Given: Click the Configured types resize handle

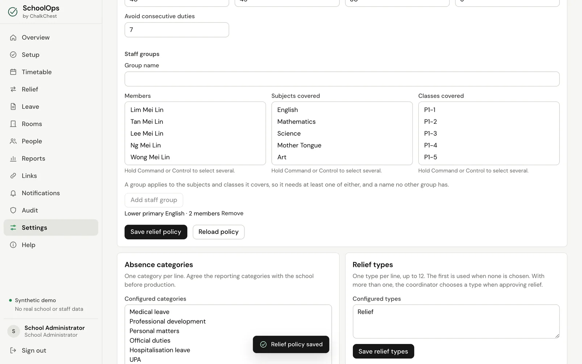Looking at the screenshot, I should [x=557, y=336].
